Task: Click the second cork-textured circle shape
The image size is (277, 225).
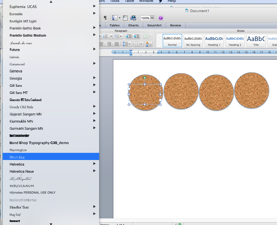Action: point(181,91)
